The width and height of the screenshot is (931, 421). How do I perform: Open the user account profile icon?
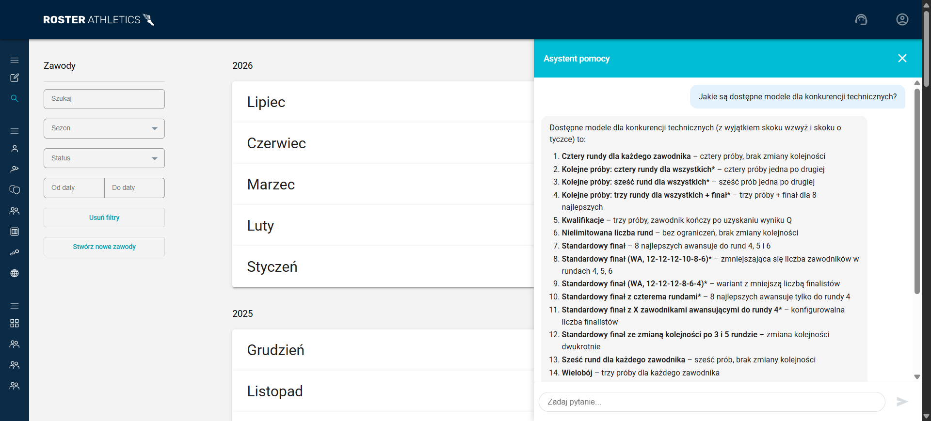coord(902,19)
